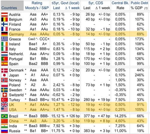
Task: Select the Greece flag icon
Action: click(4, 39)
